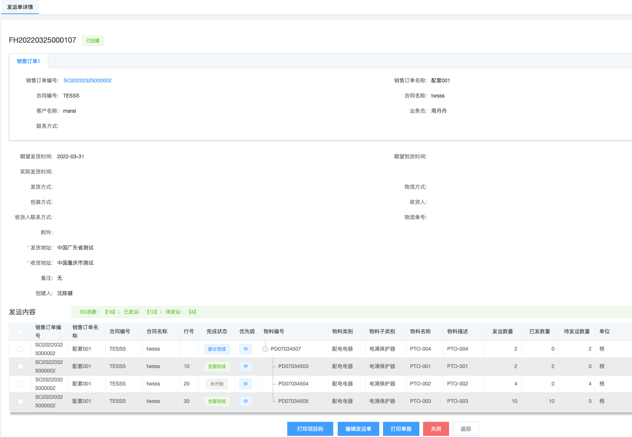Collapse the PD07034507 tree node
Viewport: 632px width, 437px height.
tap(265, 349)
